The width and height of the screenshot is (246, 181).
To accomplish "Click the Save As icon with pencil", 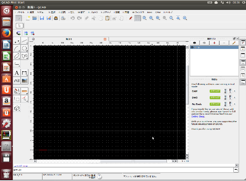I will click(x=49, y=18).
